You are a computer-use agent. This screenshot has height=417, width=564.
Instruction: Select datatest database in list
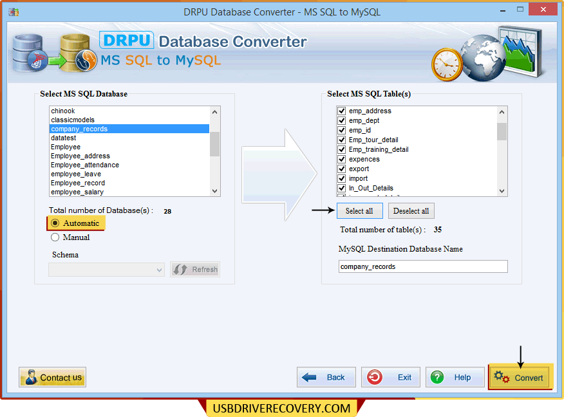129,138
